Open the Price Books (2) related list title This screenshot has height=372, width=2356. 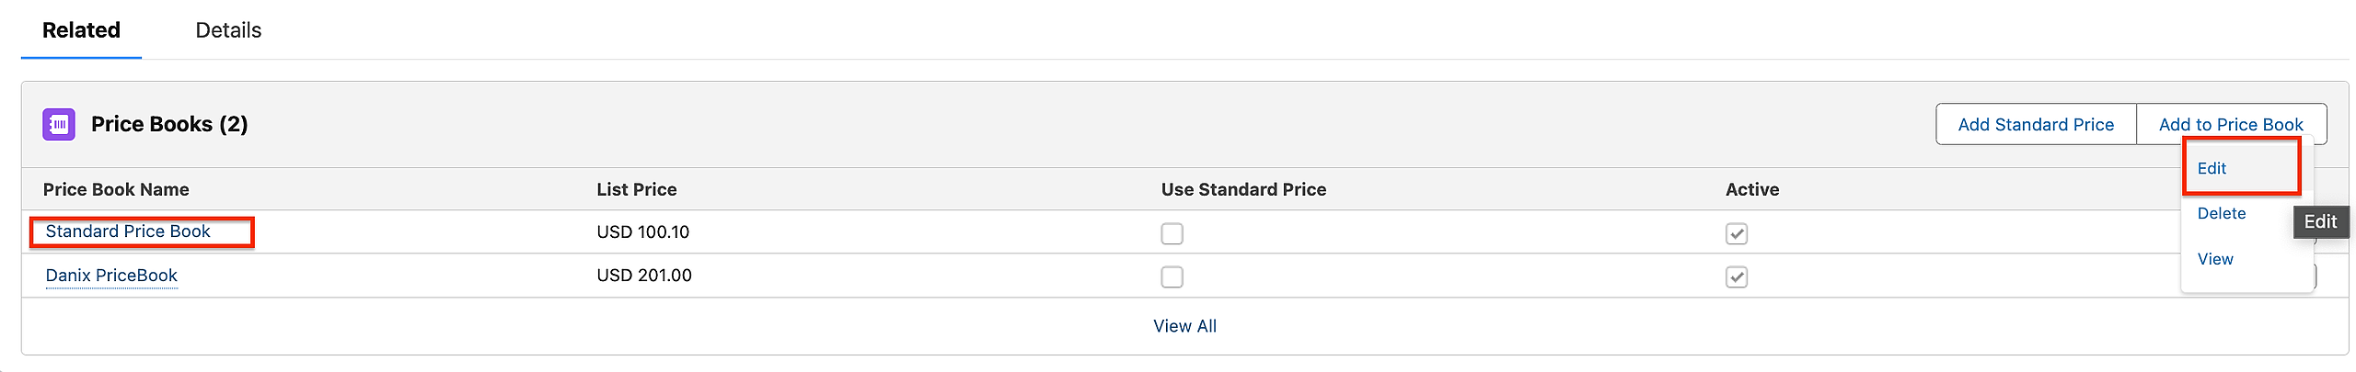169,124
